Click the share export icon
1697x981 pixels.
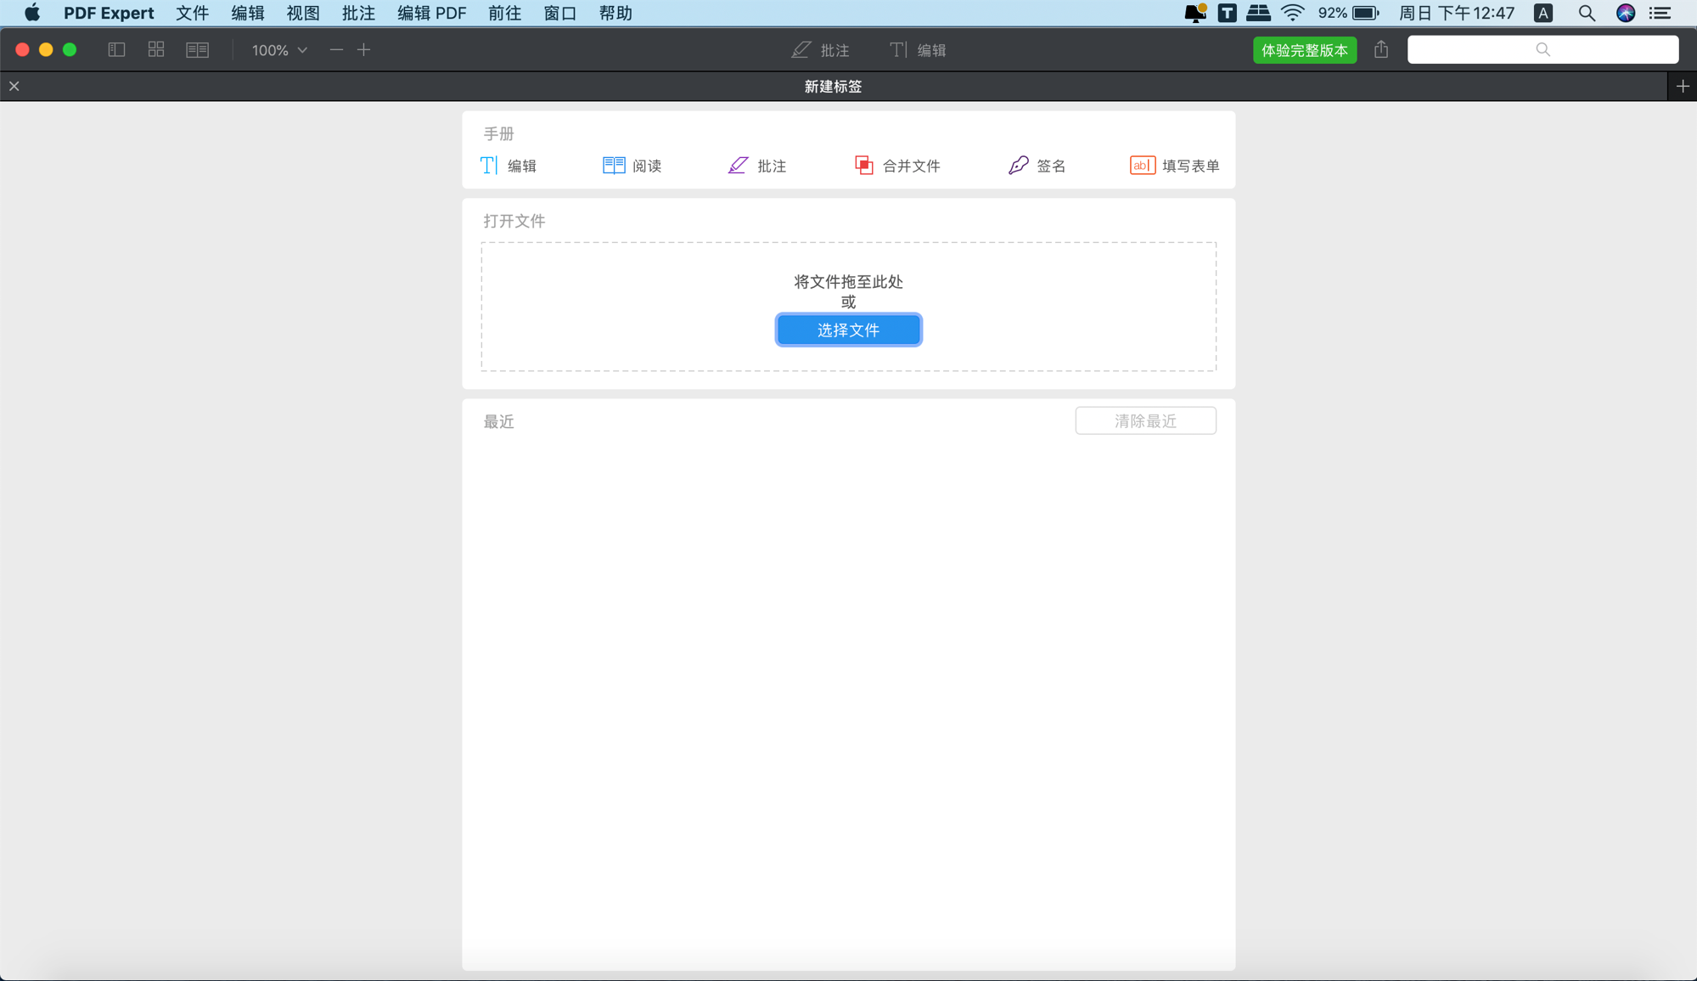[x=1381, y=50]
